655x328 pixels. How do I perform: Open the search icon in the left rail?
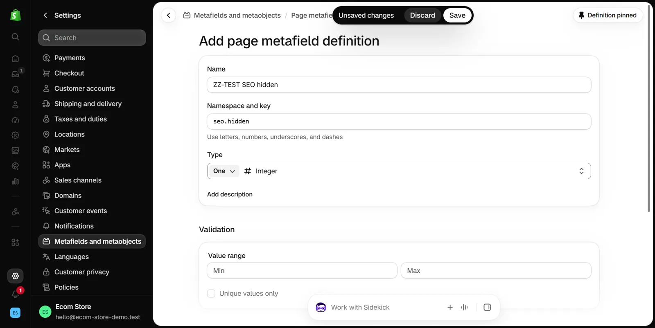coord(15,37)
